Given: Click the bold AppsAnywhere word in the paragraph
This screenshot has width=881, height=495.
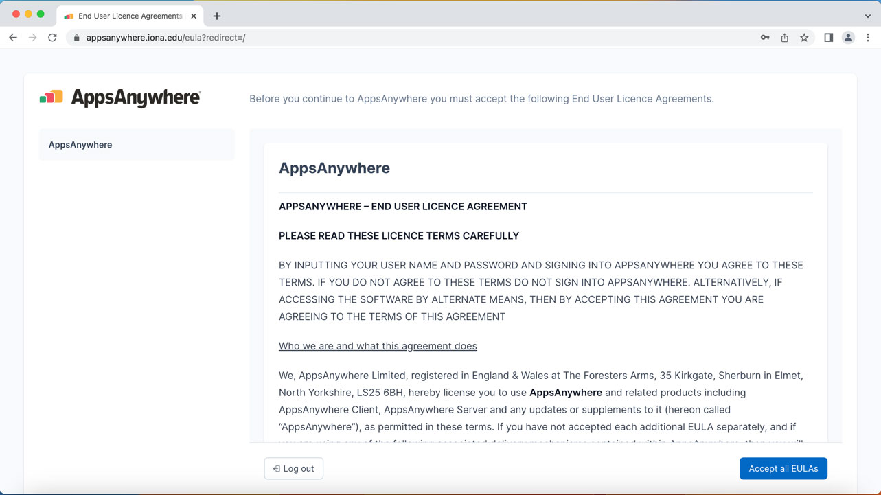Looking at the screenshot, I should click(x=566, y=393).
